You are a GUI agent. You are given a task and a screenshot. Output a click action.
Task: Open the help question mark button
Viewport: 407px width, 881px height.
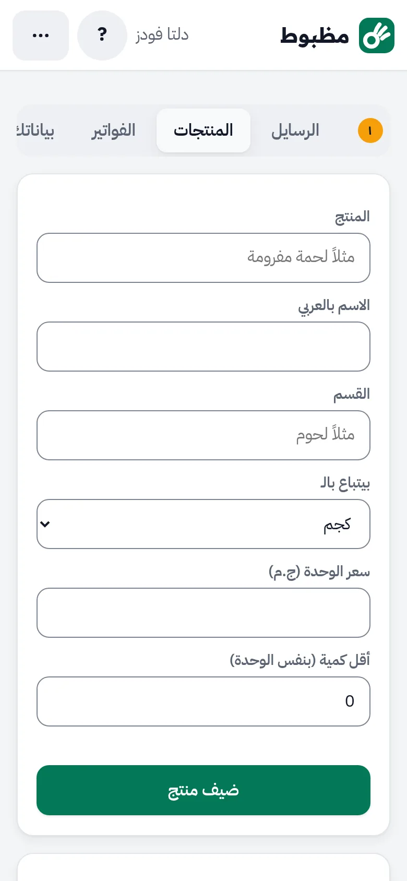coord(102,35)
